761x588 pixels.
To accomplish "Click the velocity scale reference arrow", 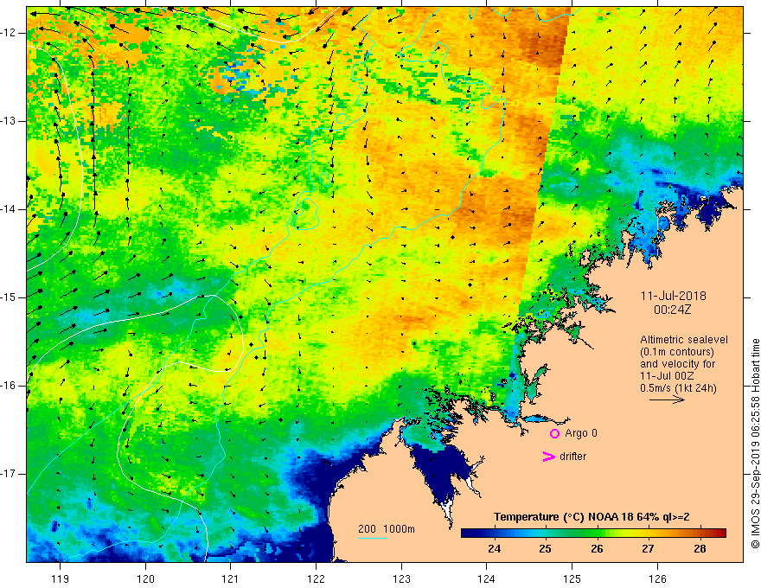I will click(x=667, y=399).
